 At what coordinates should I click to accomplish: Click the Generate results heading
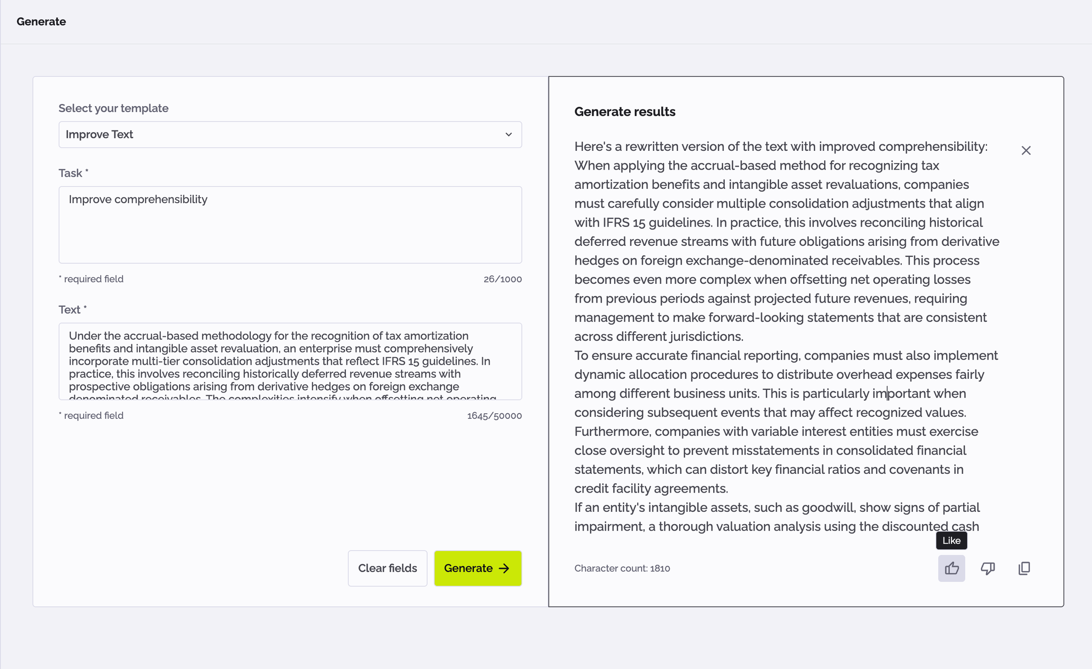tap(624, 112)
